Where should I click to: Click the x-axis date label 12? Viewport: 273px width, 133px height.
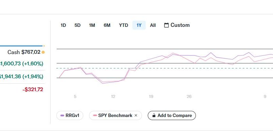[x=113, y=97]
